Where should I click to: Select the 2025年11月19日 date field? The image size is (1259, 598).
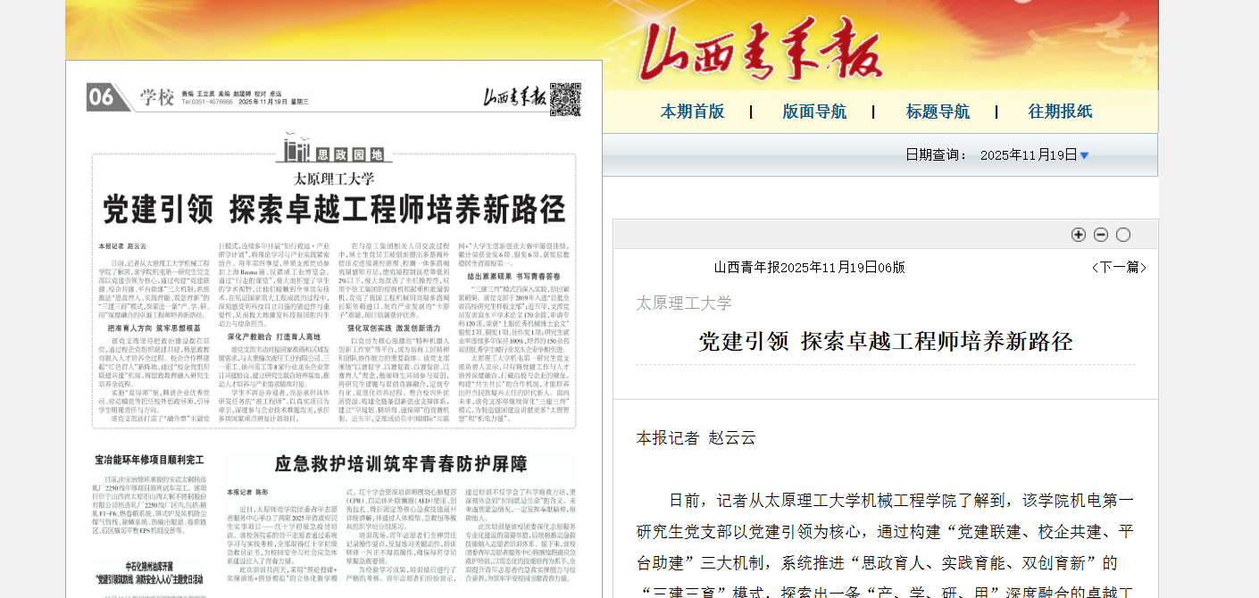[1028, 155]
